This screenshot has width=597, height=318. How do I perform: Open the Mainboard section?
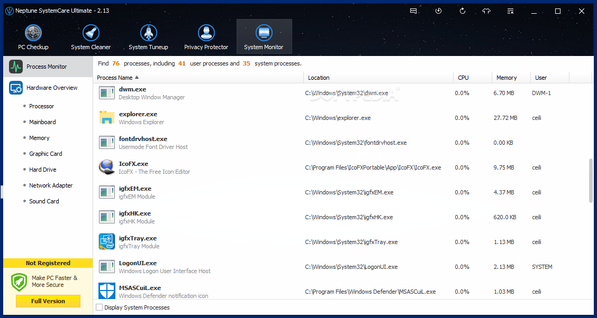42,122
